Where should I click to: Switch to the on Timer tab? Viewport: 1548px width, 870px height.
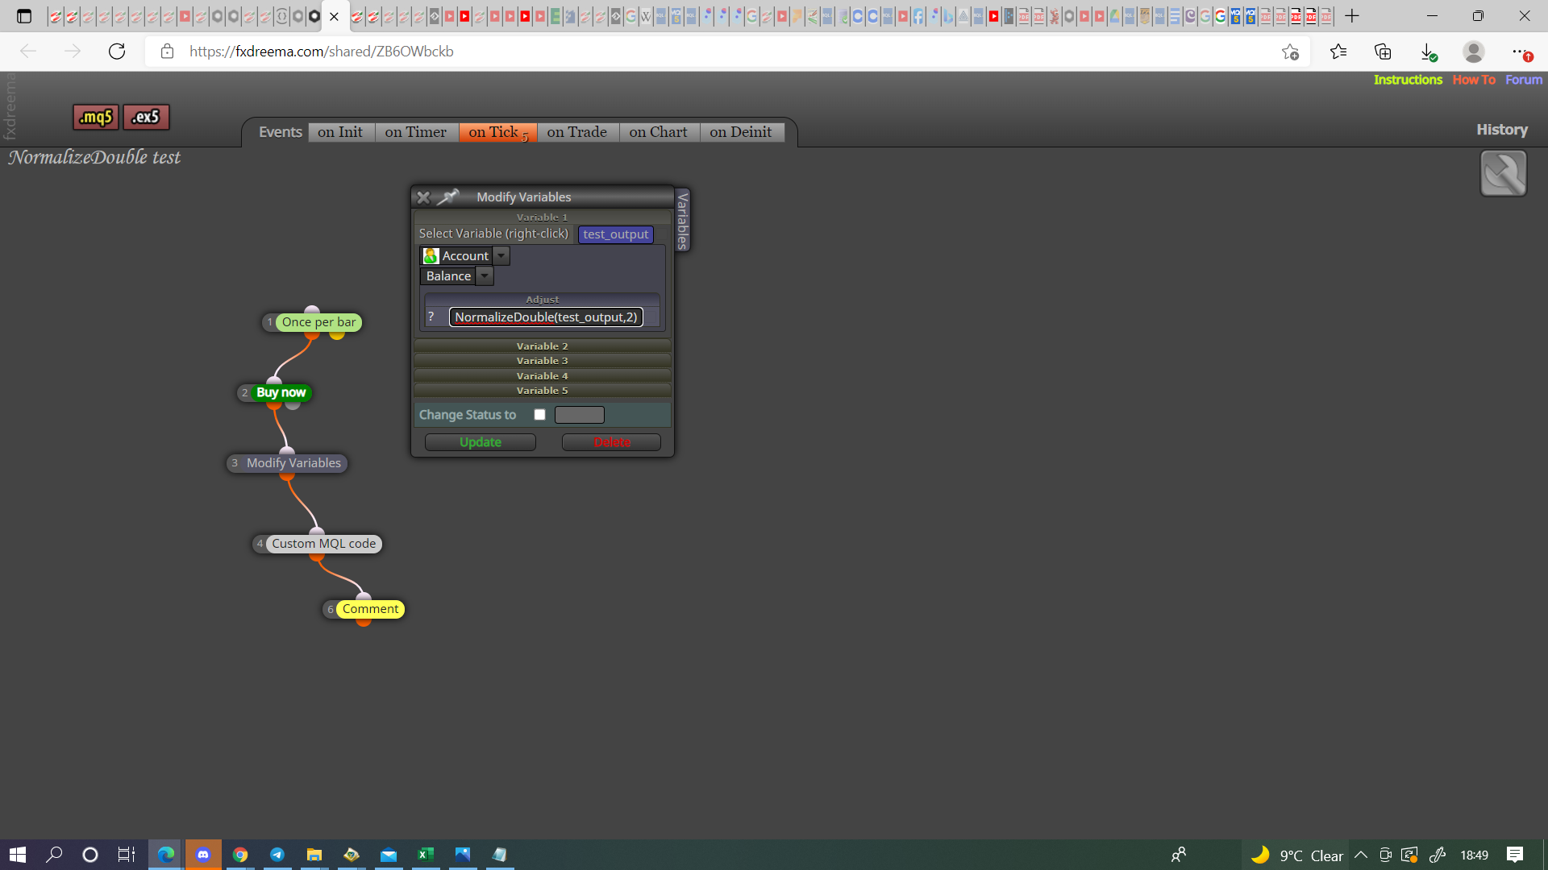click(415, 132)
